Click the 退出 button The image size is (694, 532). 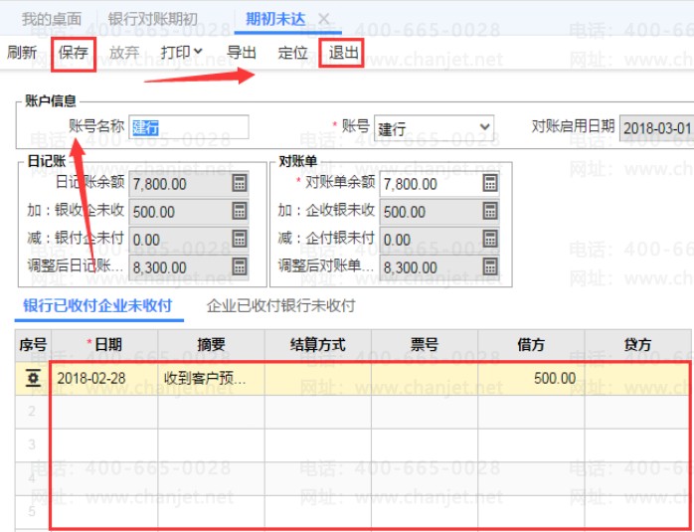click(344, 52)
